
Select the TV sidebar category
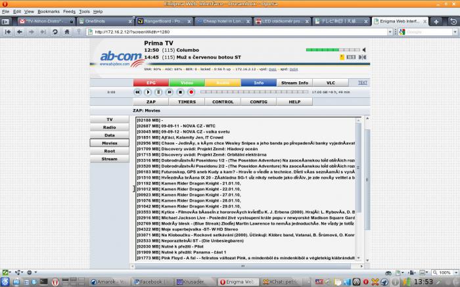(x=110, y=120)
